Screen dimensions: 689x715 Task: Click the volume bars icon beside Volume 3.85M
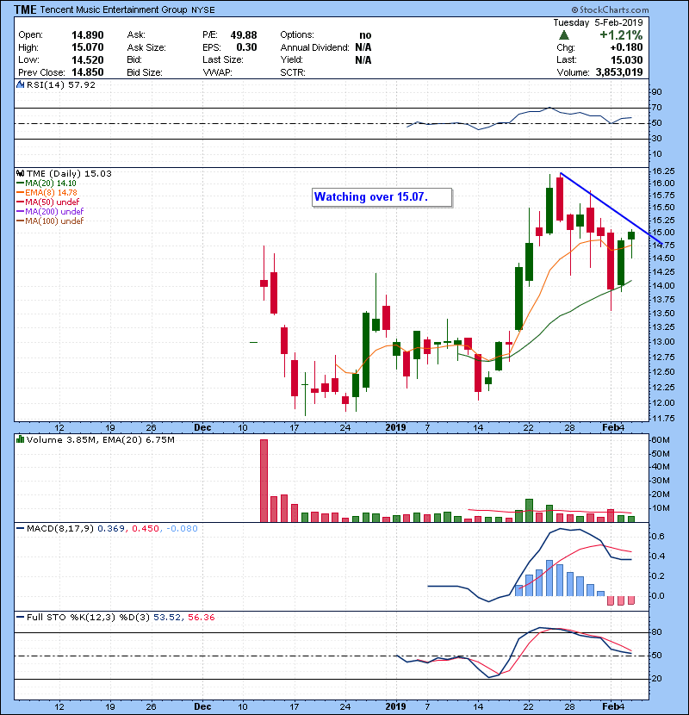pos(20,439)
